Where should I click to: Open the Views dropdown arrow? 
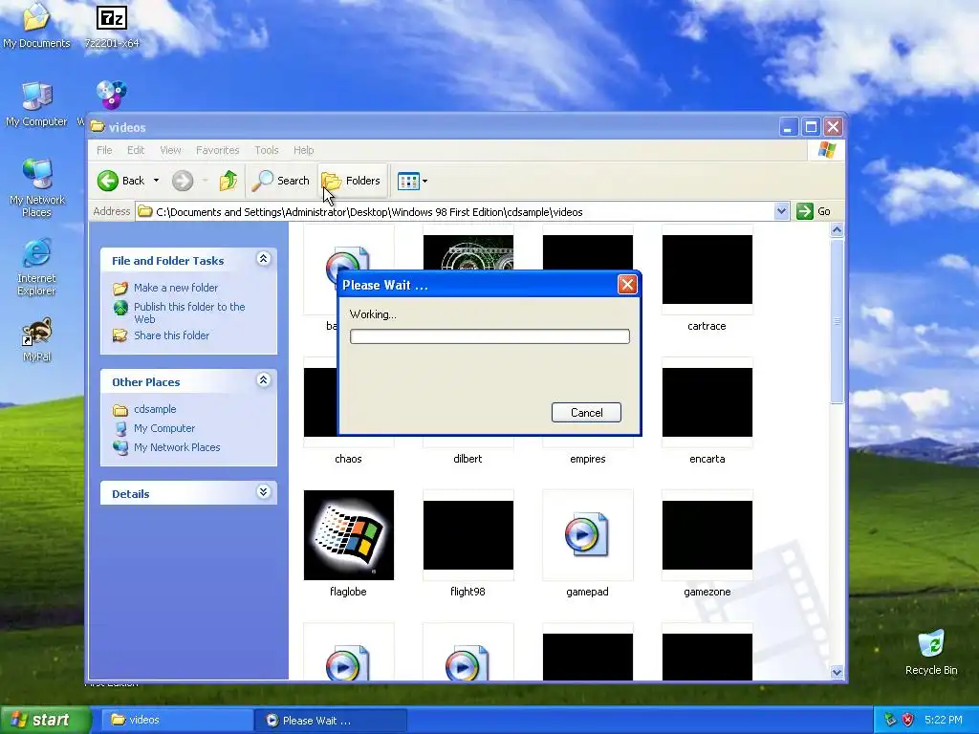pos(425,181)
